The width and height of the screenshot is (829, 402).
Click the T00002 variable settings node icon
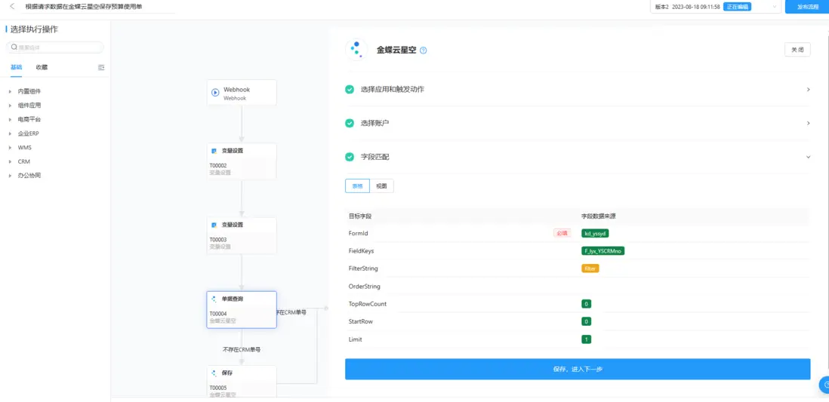[x=214, y=151]
